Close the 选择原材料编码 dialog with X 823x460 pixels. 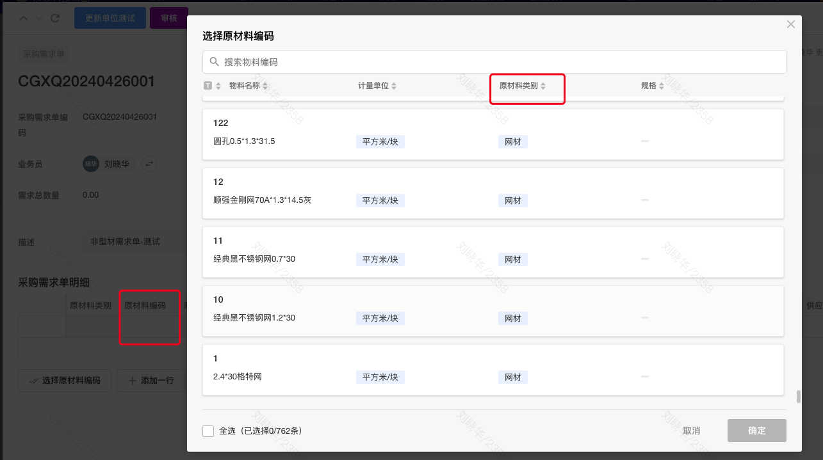tap(791, 24)
